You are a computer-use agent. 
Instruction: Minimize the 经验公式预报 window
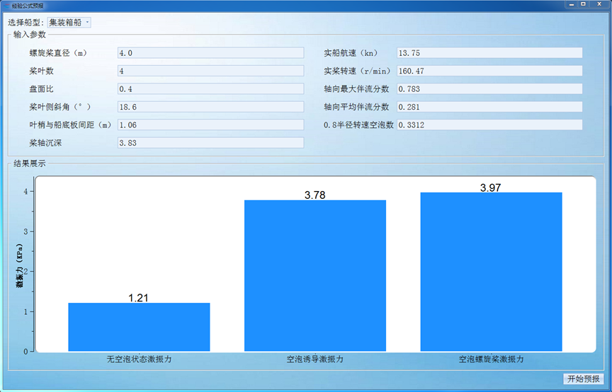[x=570, y=4]
